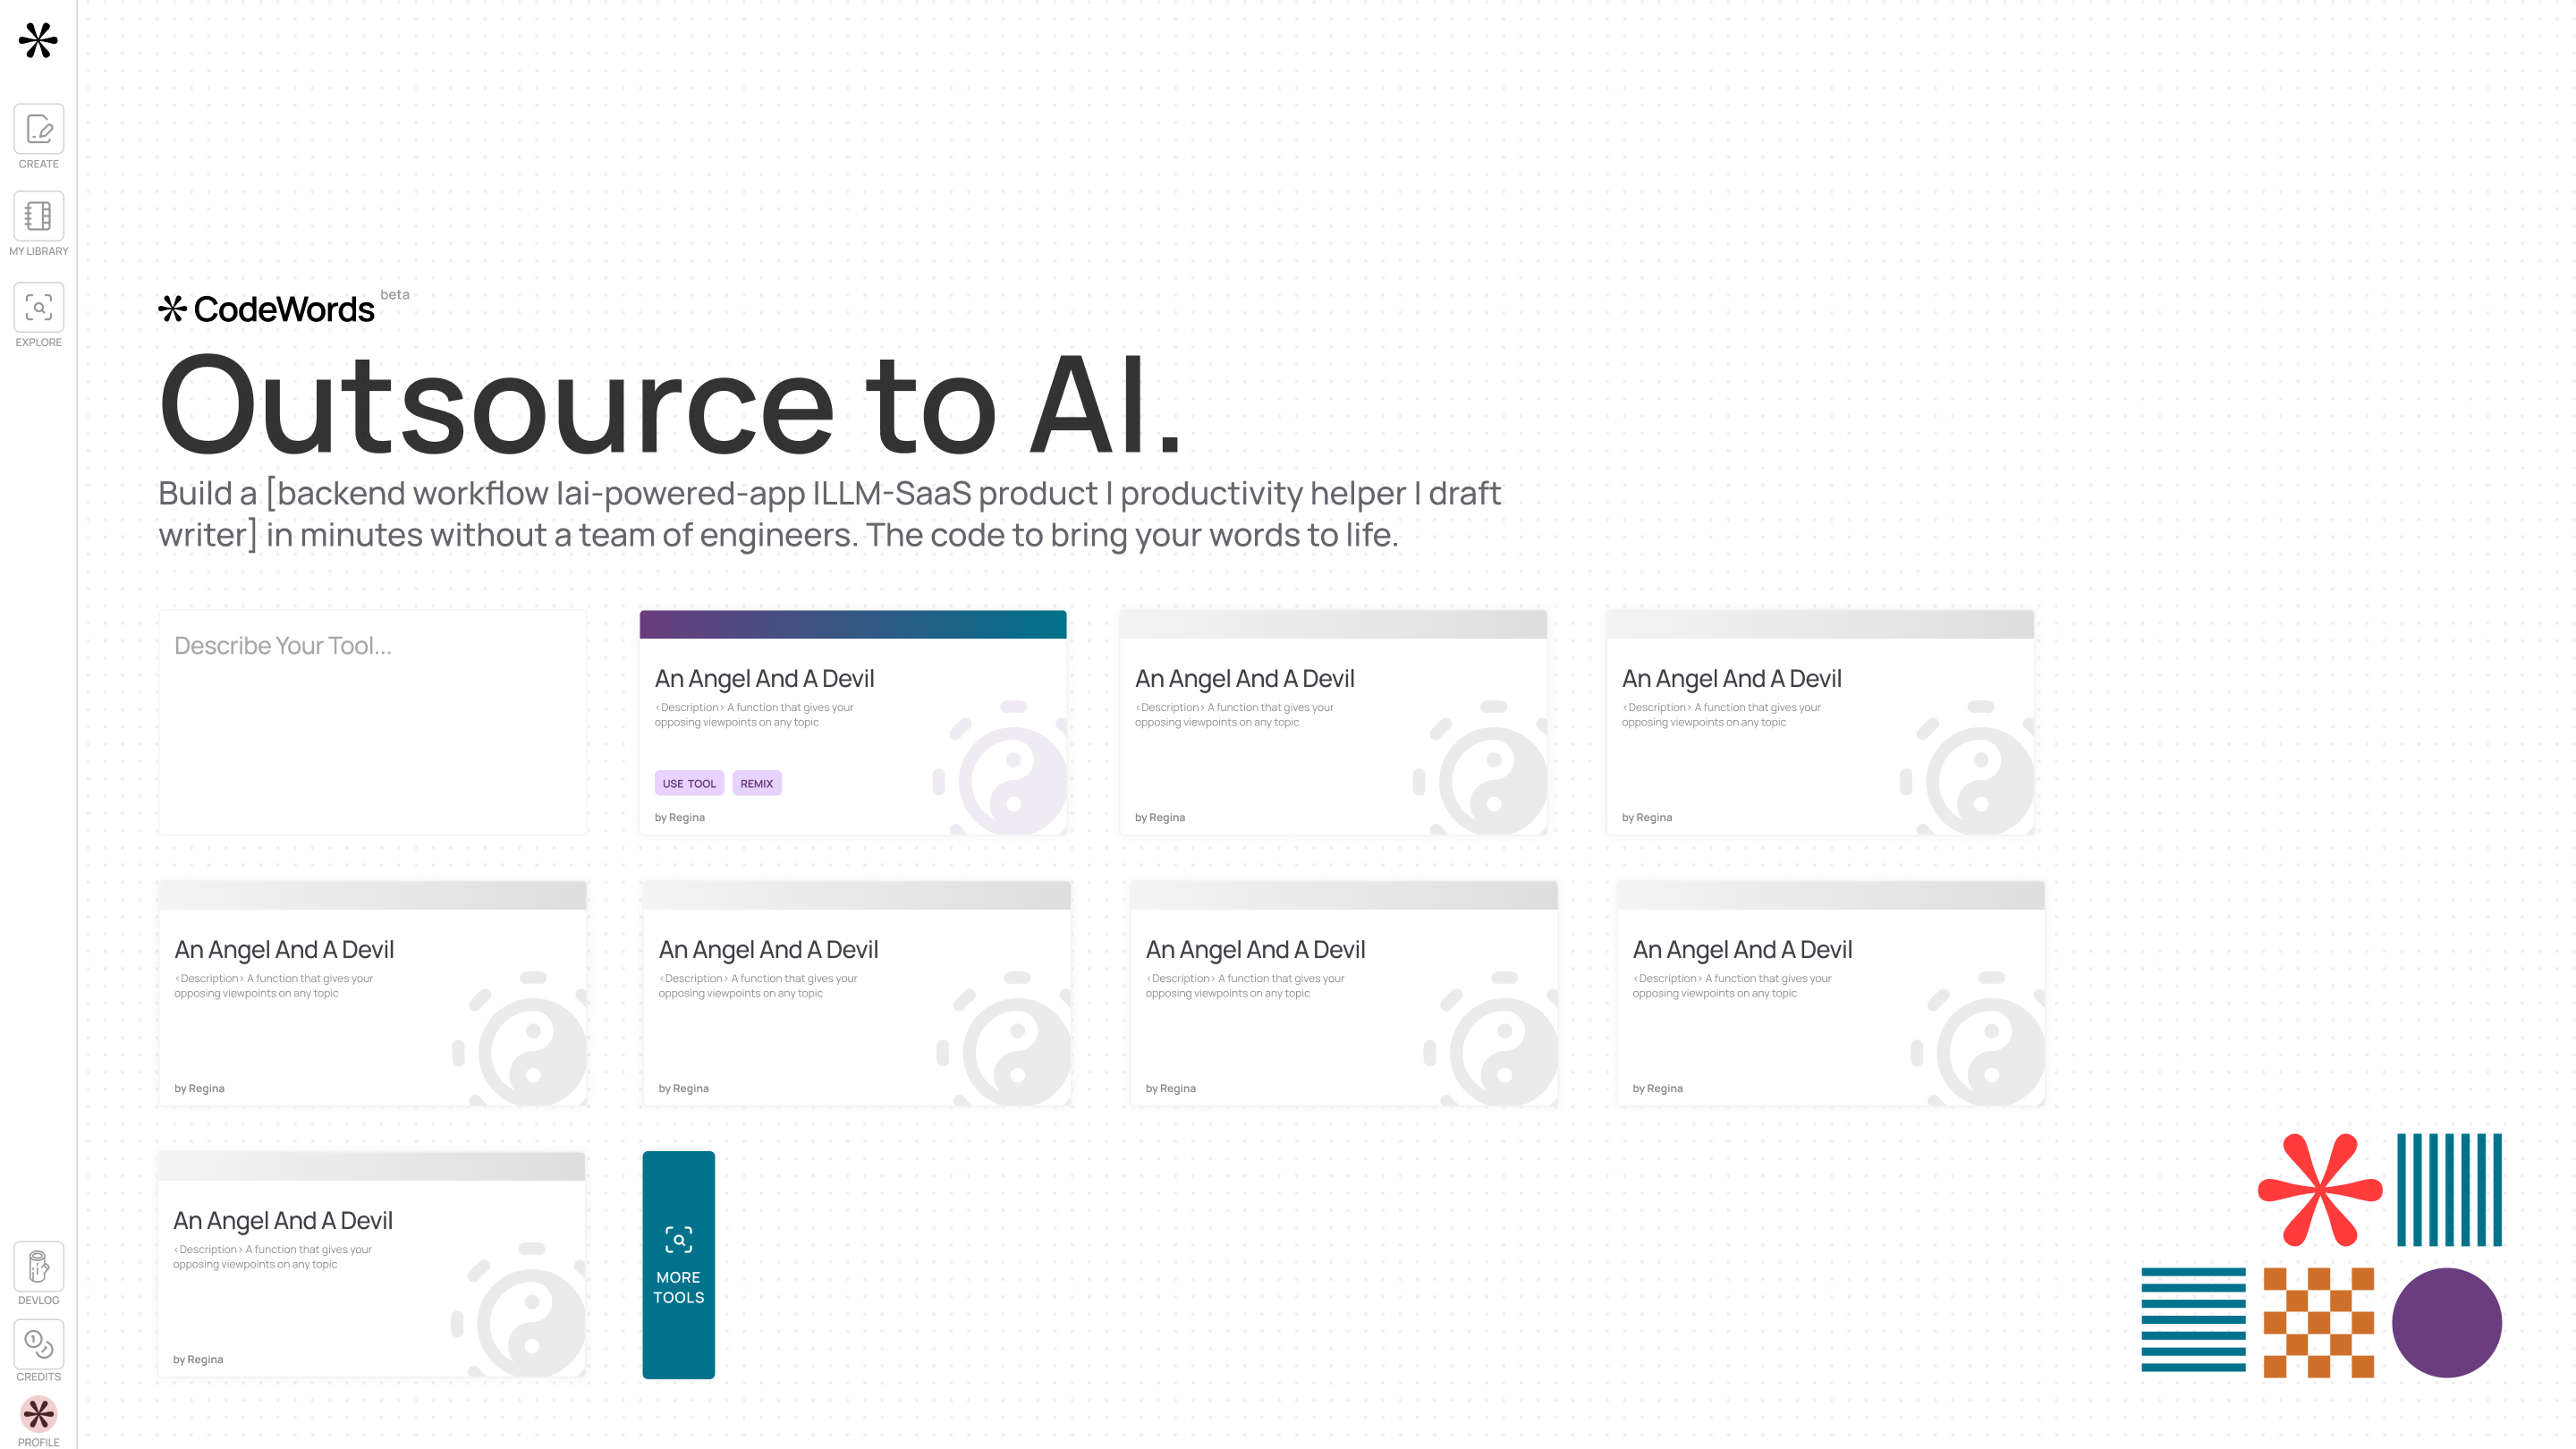2576x1449 pixels.
Task: Click the 'PROFILE' sidebar label
Action: tap(39, 1442)
